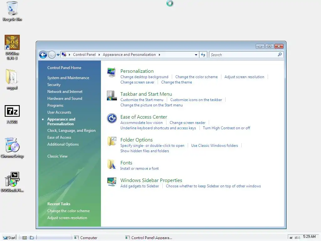321x241 pixels.
Task: Open System and Maintenance category
Action: click(x=68, y=78)
